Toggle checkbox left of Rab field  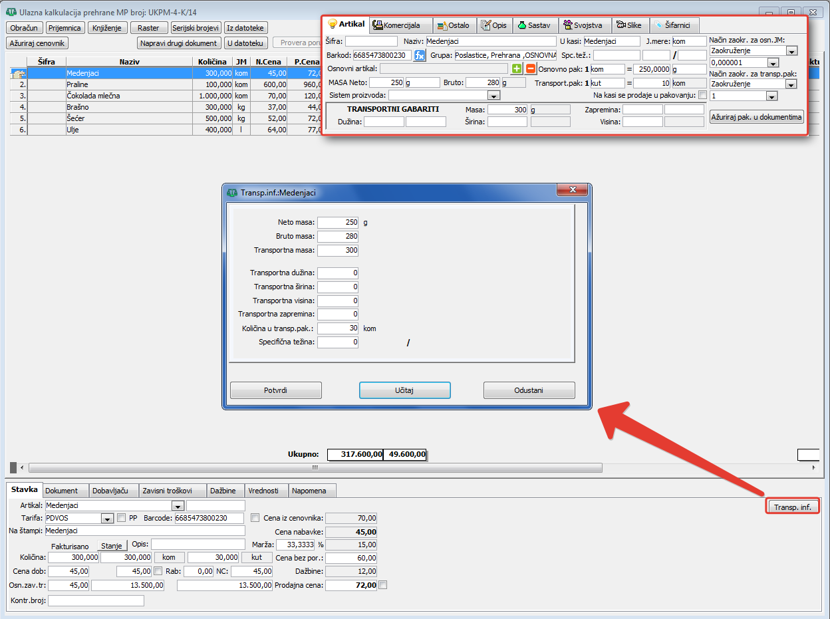(158, 570)
